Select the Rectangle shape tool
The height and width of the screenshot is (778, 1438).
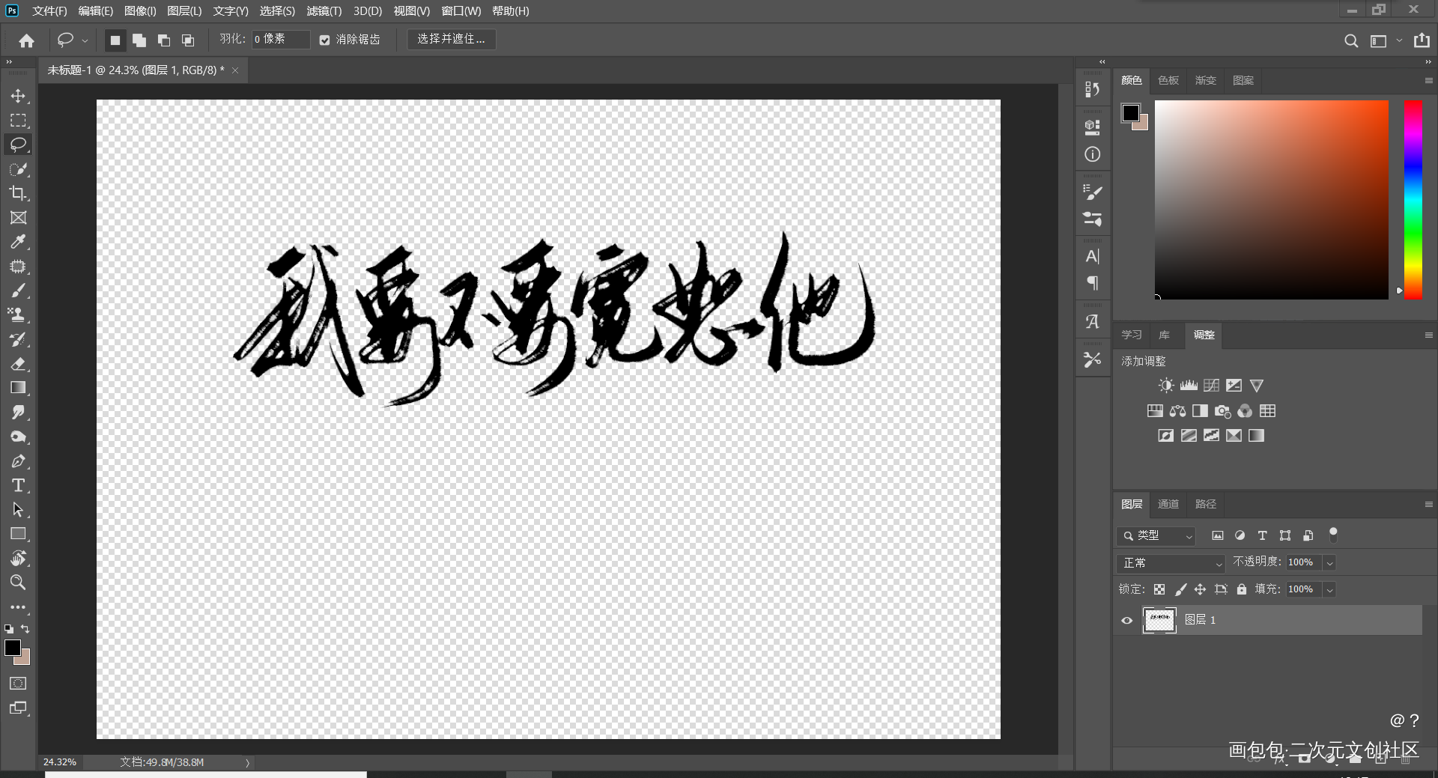[x=18, y=534]
